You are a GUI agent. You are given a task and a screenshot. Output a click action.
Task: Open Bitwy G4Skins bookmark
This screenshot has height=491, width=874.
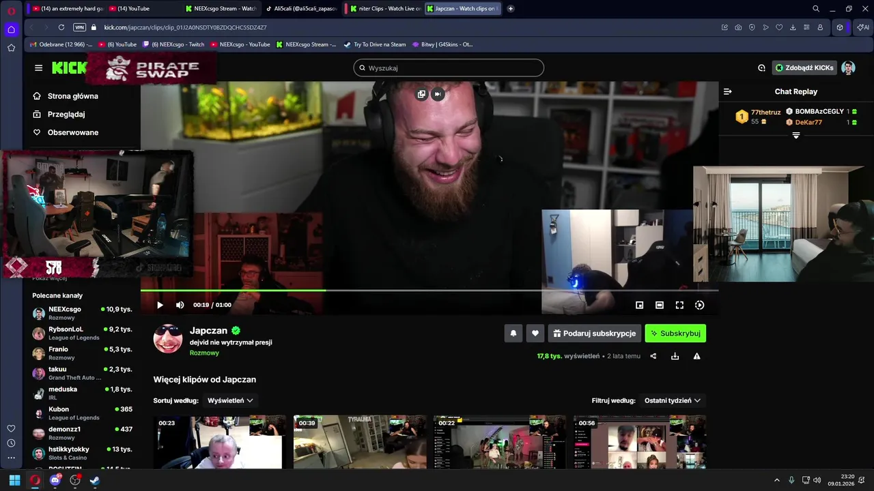click(x=442, y=44)
